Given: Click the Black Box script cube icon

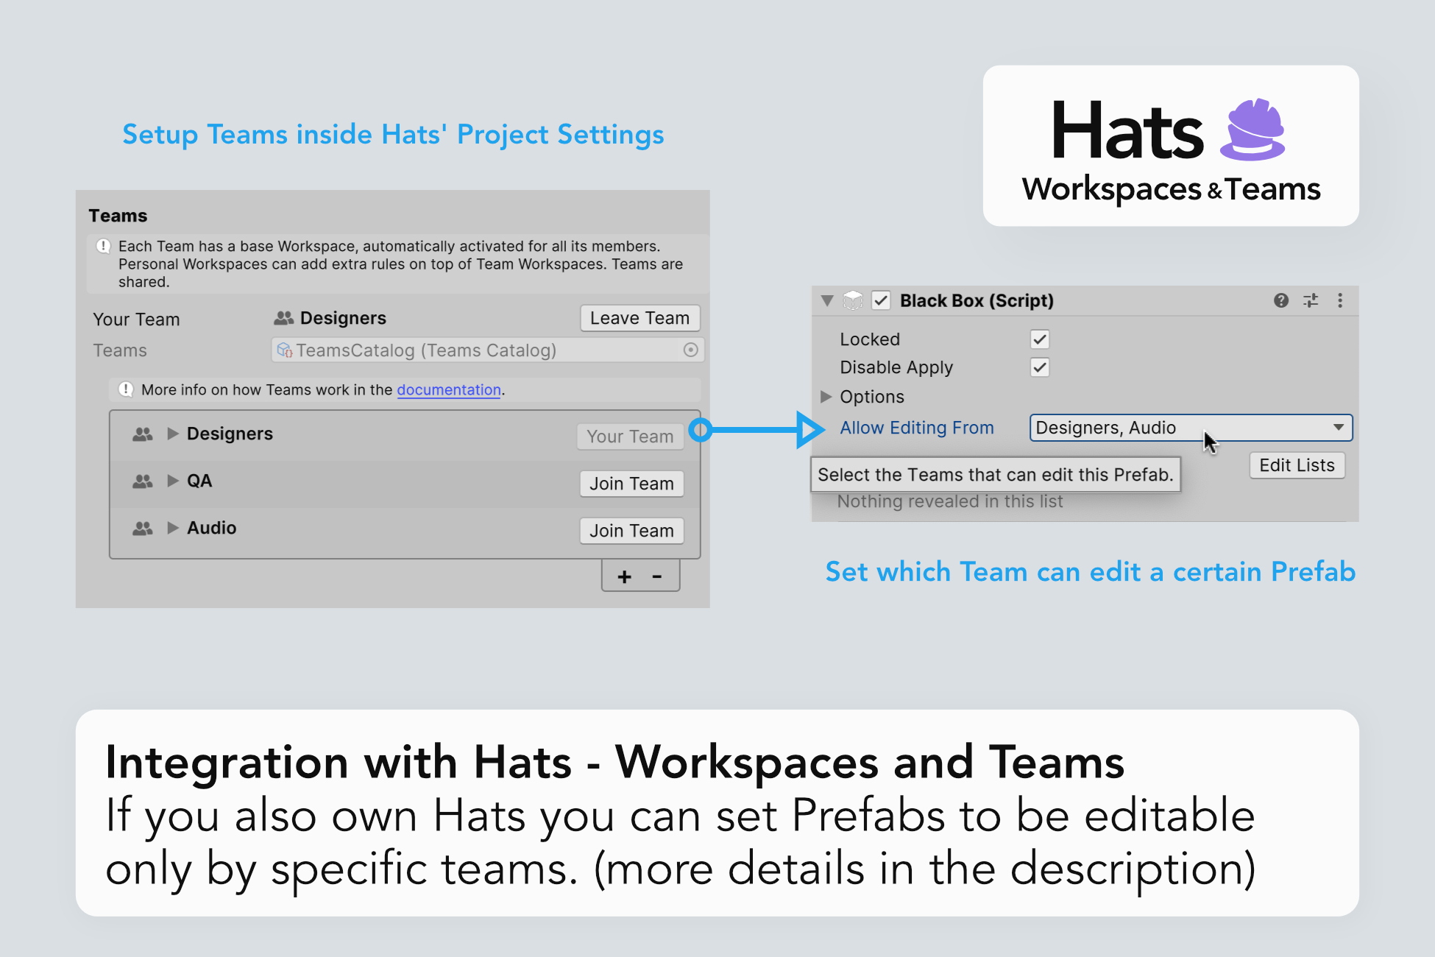Looking at the screenshot, I should 853,300.
